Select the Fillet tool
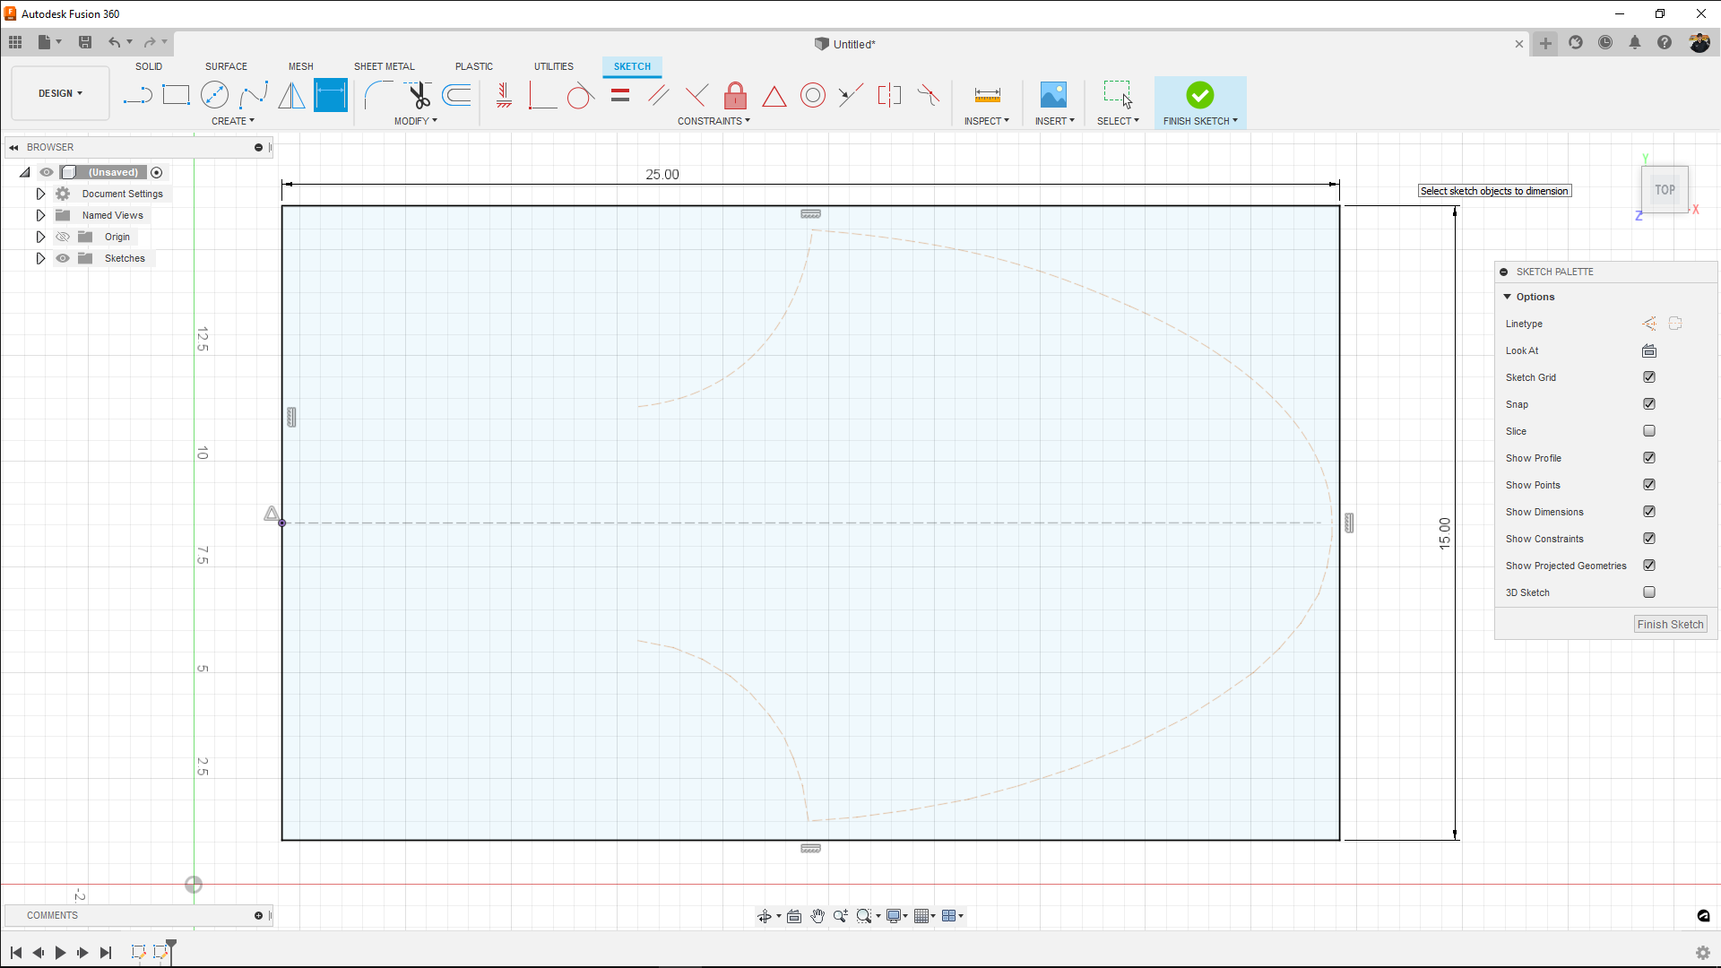 coord(377,95)
